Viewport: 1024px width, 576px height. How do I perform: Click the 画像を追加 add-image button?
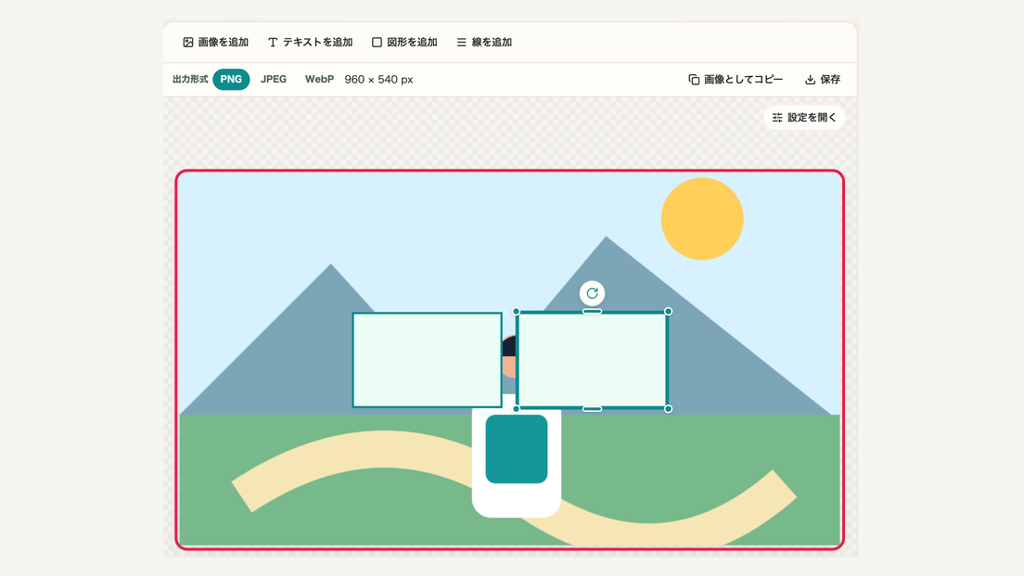215,43
